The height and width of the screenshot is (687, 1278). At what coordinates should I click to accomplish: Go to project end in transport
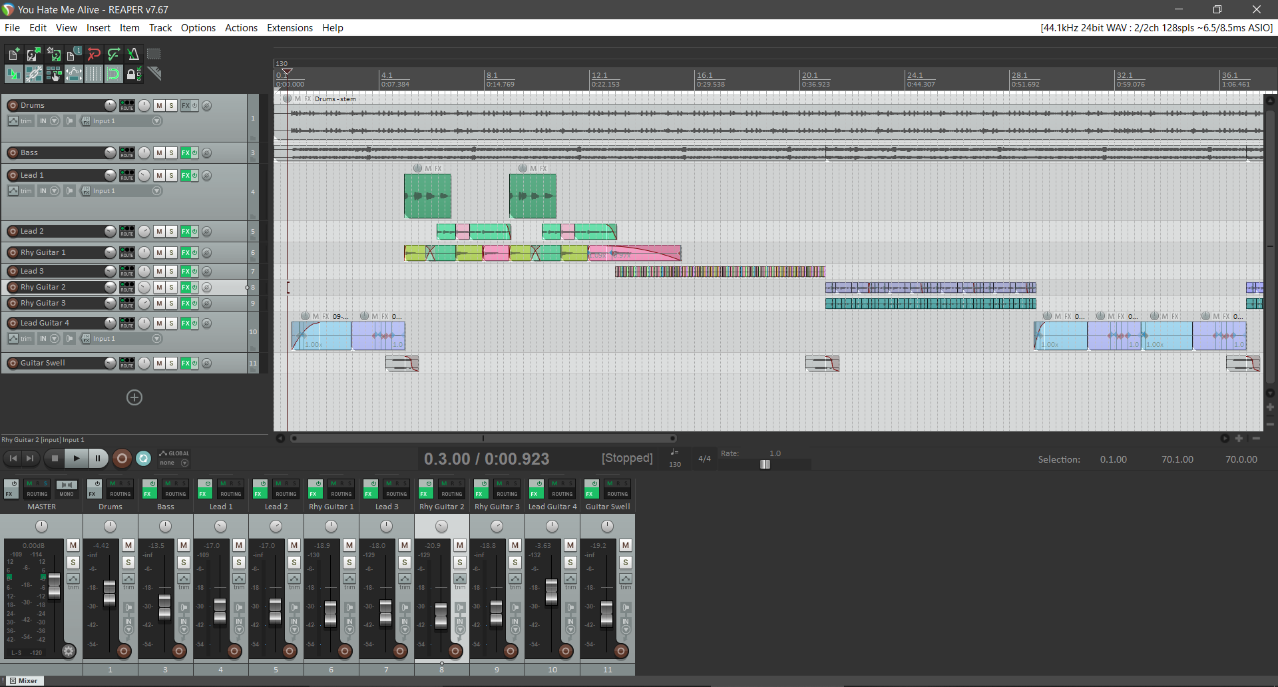pyautogui.click(x=30, y=458)
